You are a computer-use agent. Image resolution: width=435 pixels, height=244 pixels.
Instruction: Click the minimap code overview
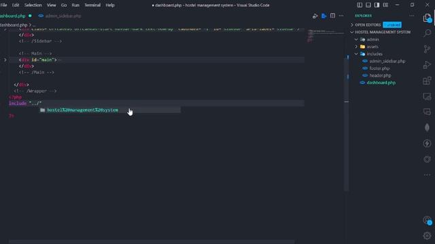326,35
